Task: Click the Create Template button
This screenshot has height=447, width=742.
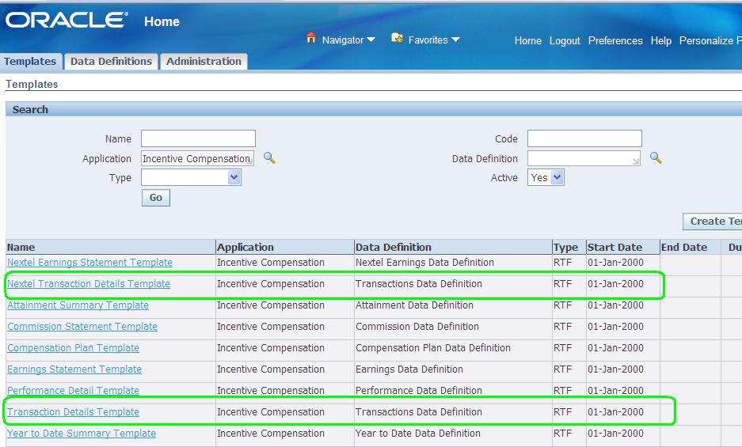Action: point(712,222)
